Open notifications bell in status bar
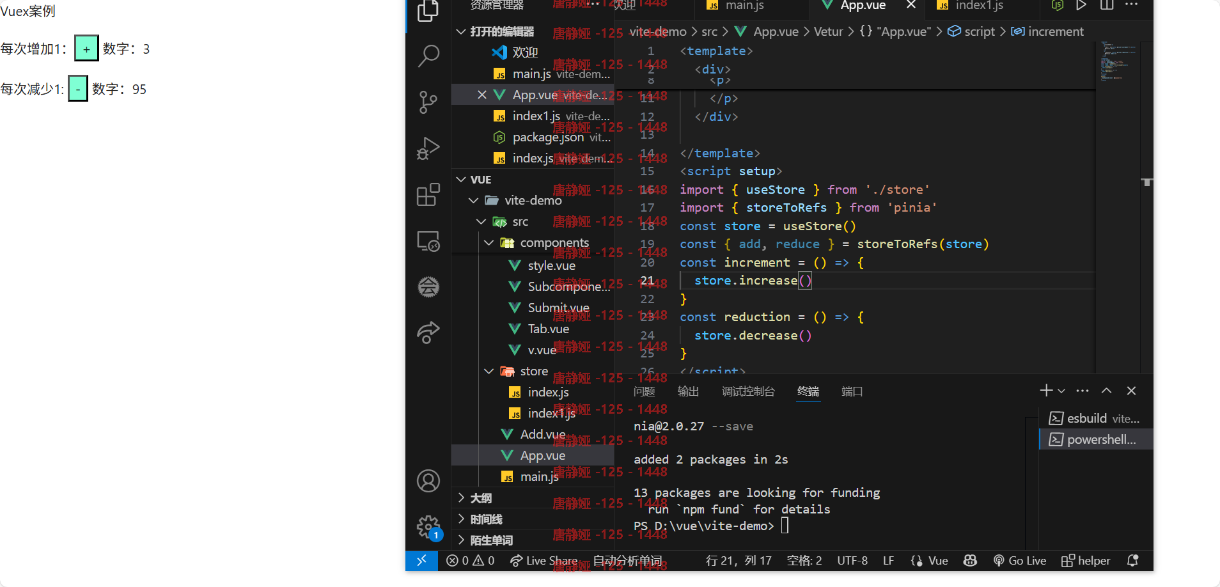Image resolution: width=1220 pixels, height=587 pixels. [1132, 561]
